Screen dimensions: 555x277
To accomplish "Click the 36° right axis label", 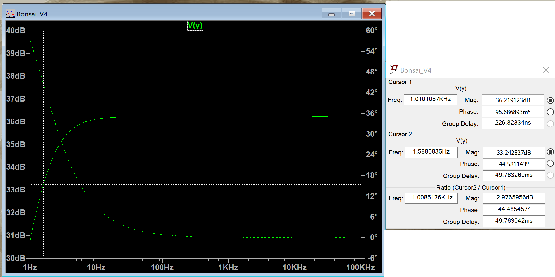I will pyautogui.click(x=372, y=113).
